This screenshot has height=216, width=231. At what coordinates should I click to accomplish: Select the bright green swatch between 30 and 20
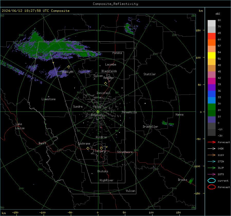click(x=211, y=107)
